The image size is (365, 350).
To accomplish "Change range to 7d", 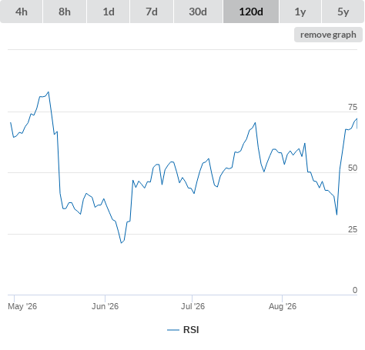I will (152, 12).
